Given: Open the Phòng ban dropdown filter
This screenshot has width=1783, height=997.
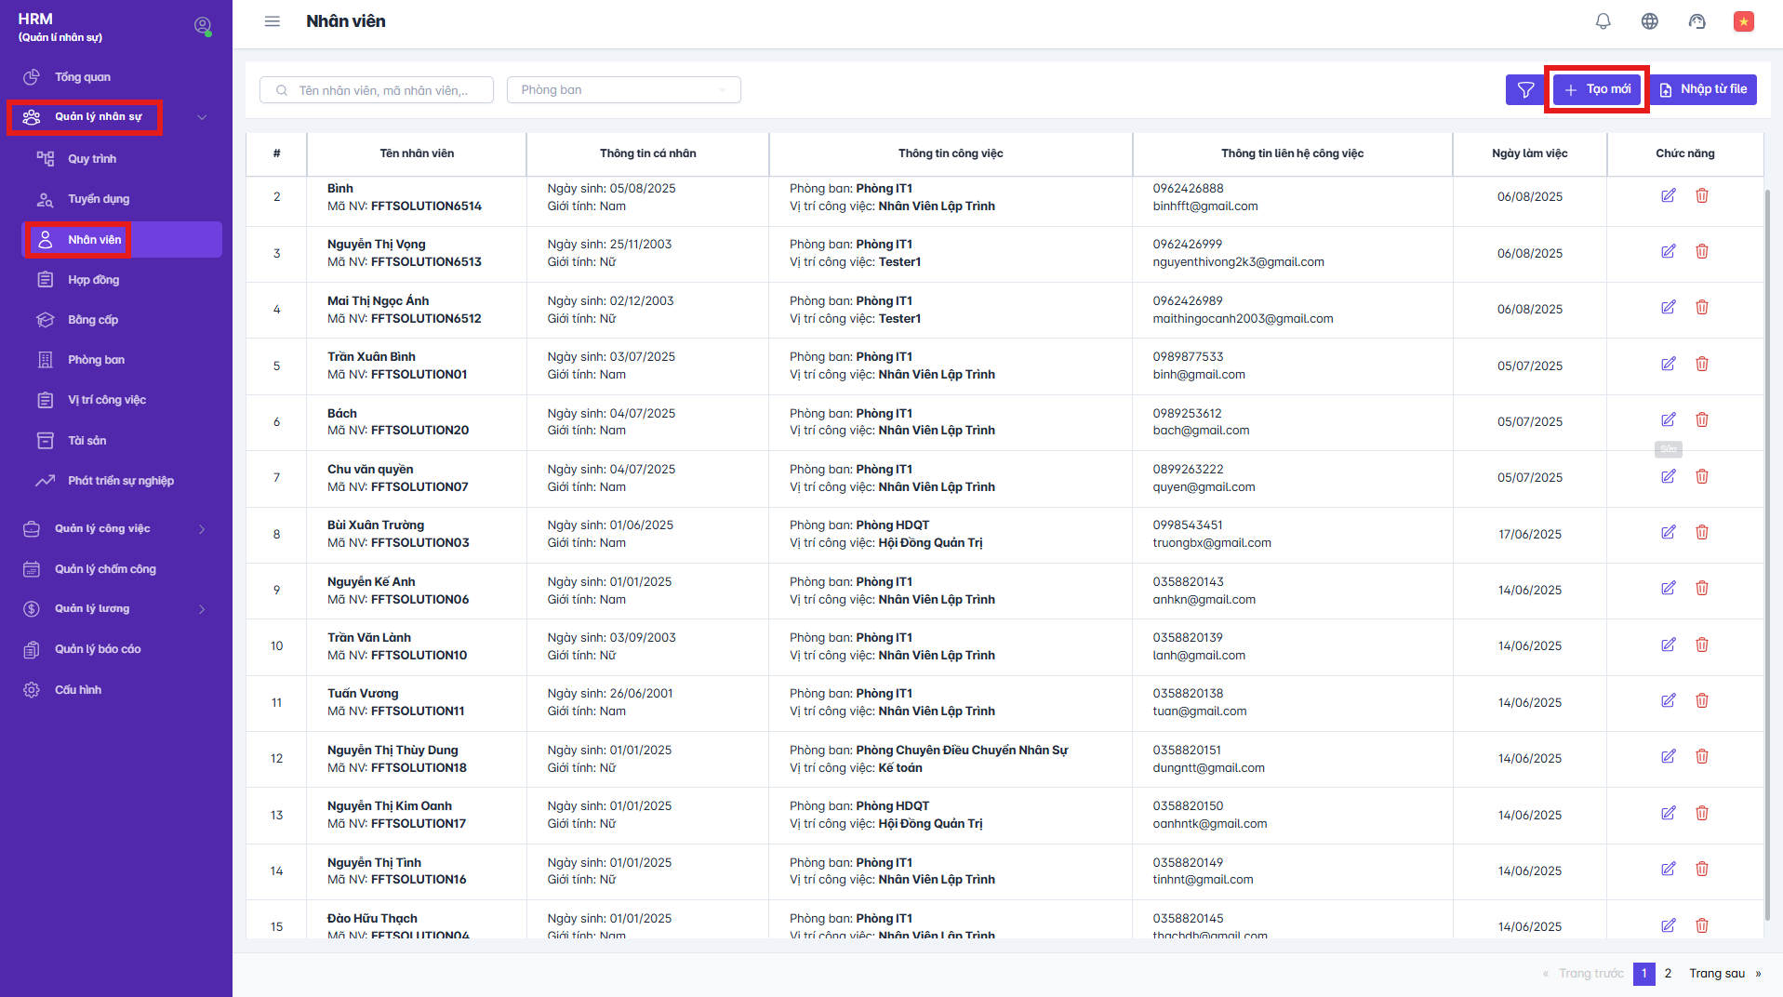Looking at the screenshot, I should click(623, 90).
